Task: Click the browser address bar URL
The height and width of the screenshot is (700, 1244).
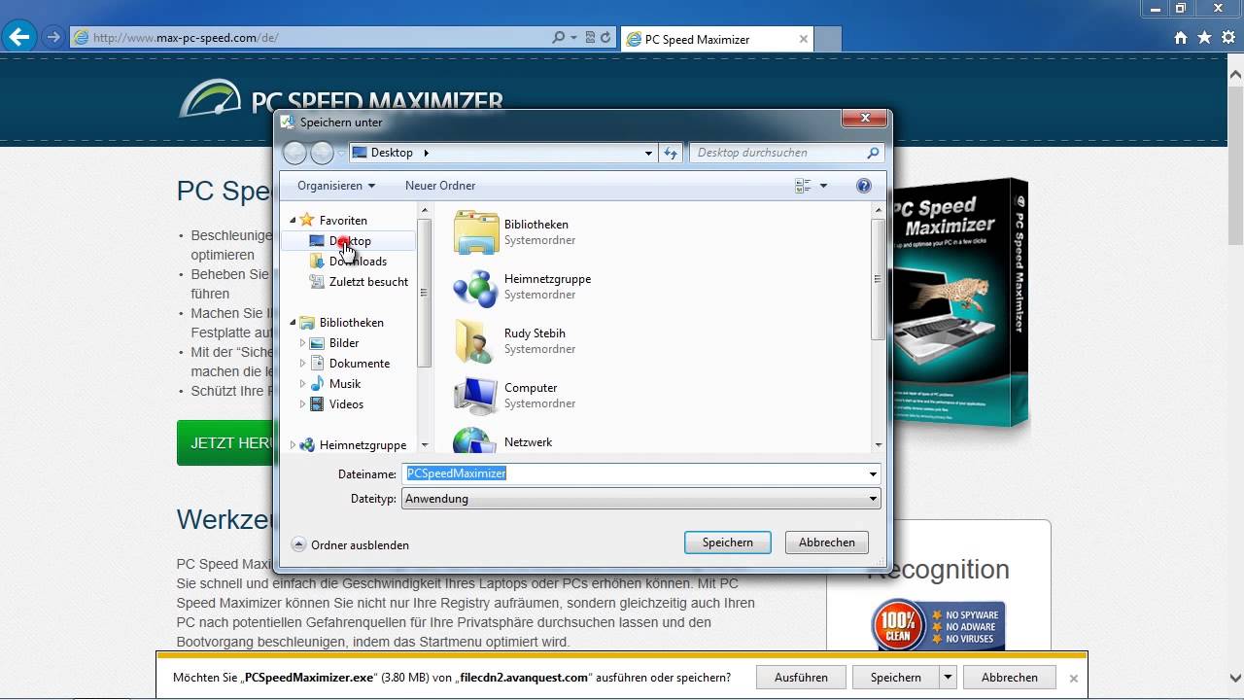Action: [186, 38]
